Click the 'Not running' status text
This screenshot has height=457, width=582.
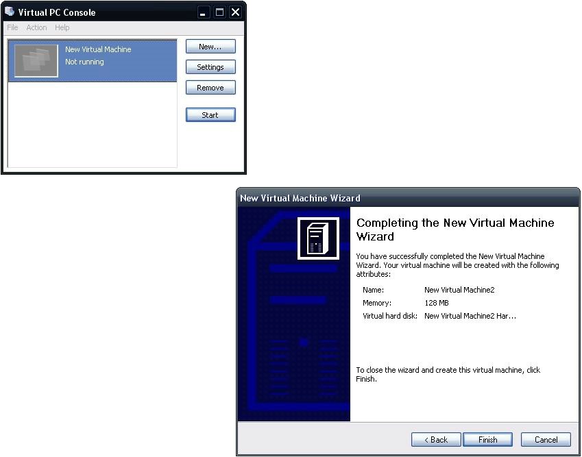coord(84,62)
